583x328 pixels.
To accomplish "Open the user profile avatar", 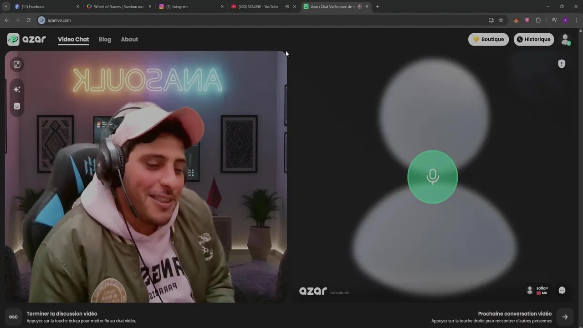I will 566,40.
